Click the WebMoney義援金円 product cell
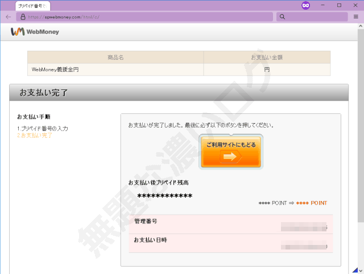Screen dimensions: 364x274 pos(115,69)
